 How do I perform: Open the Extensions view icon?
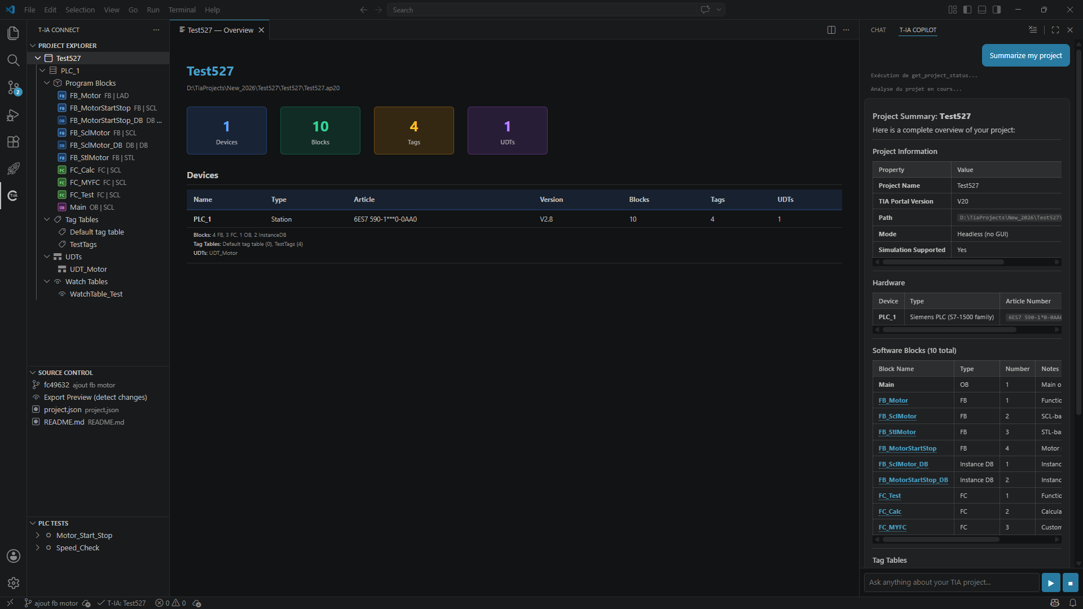tap(13, 142)
